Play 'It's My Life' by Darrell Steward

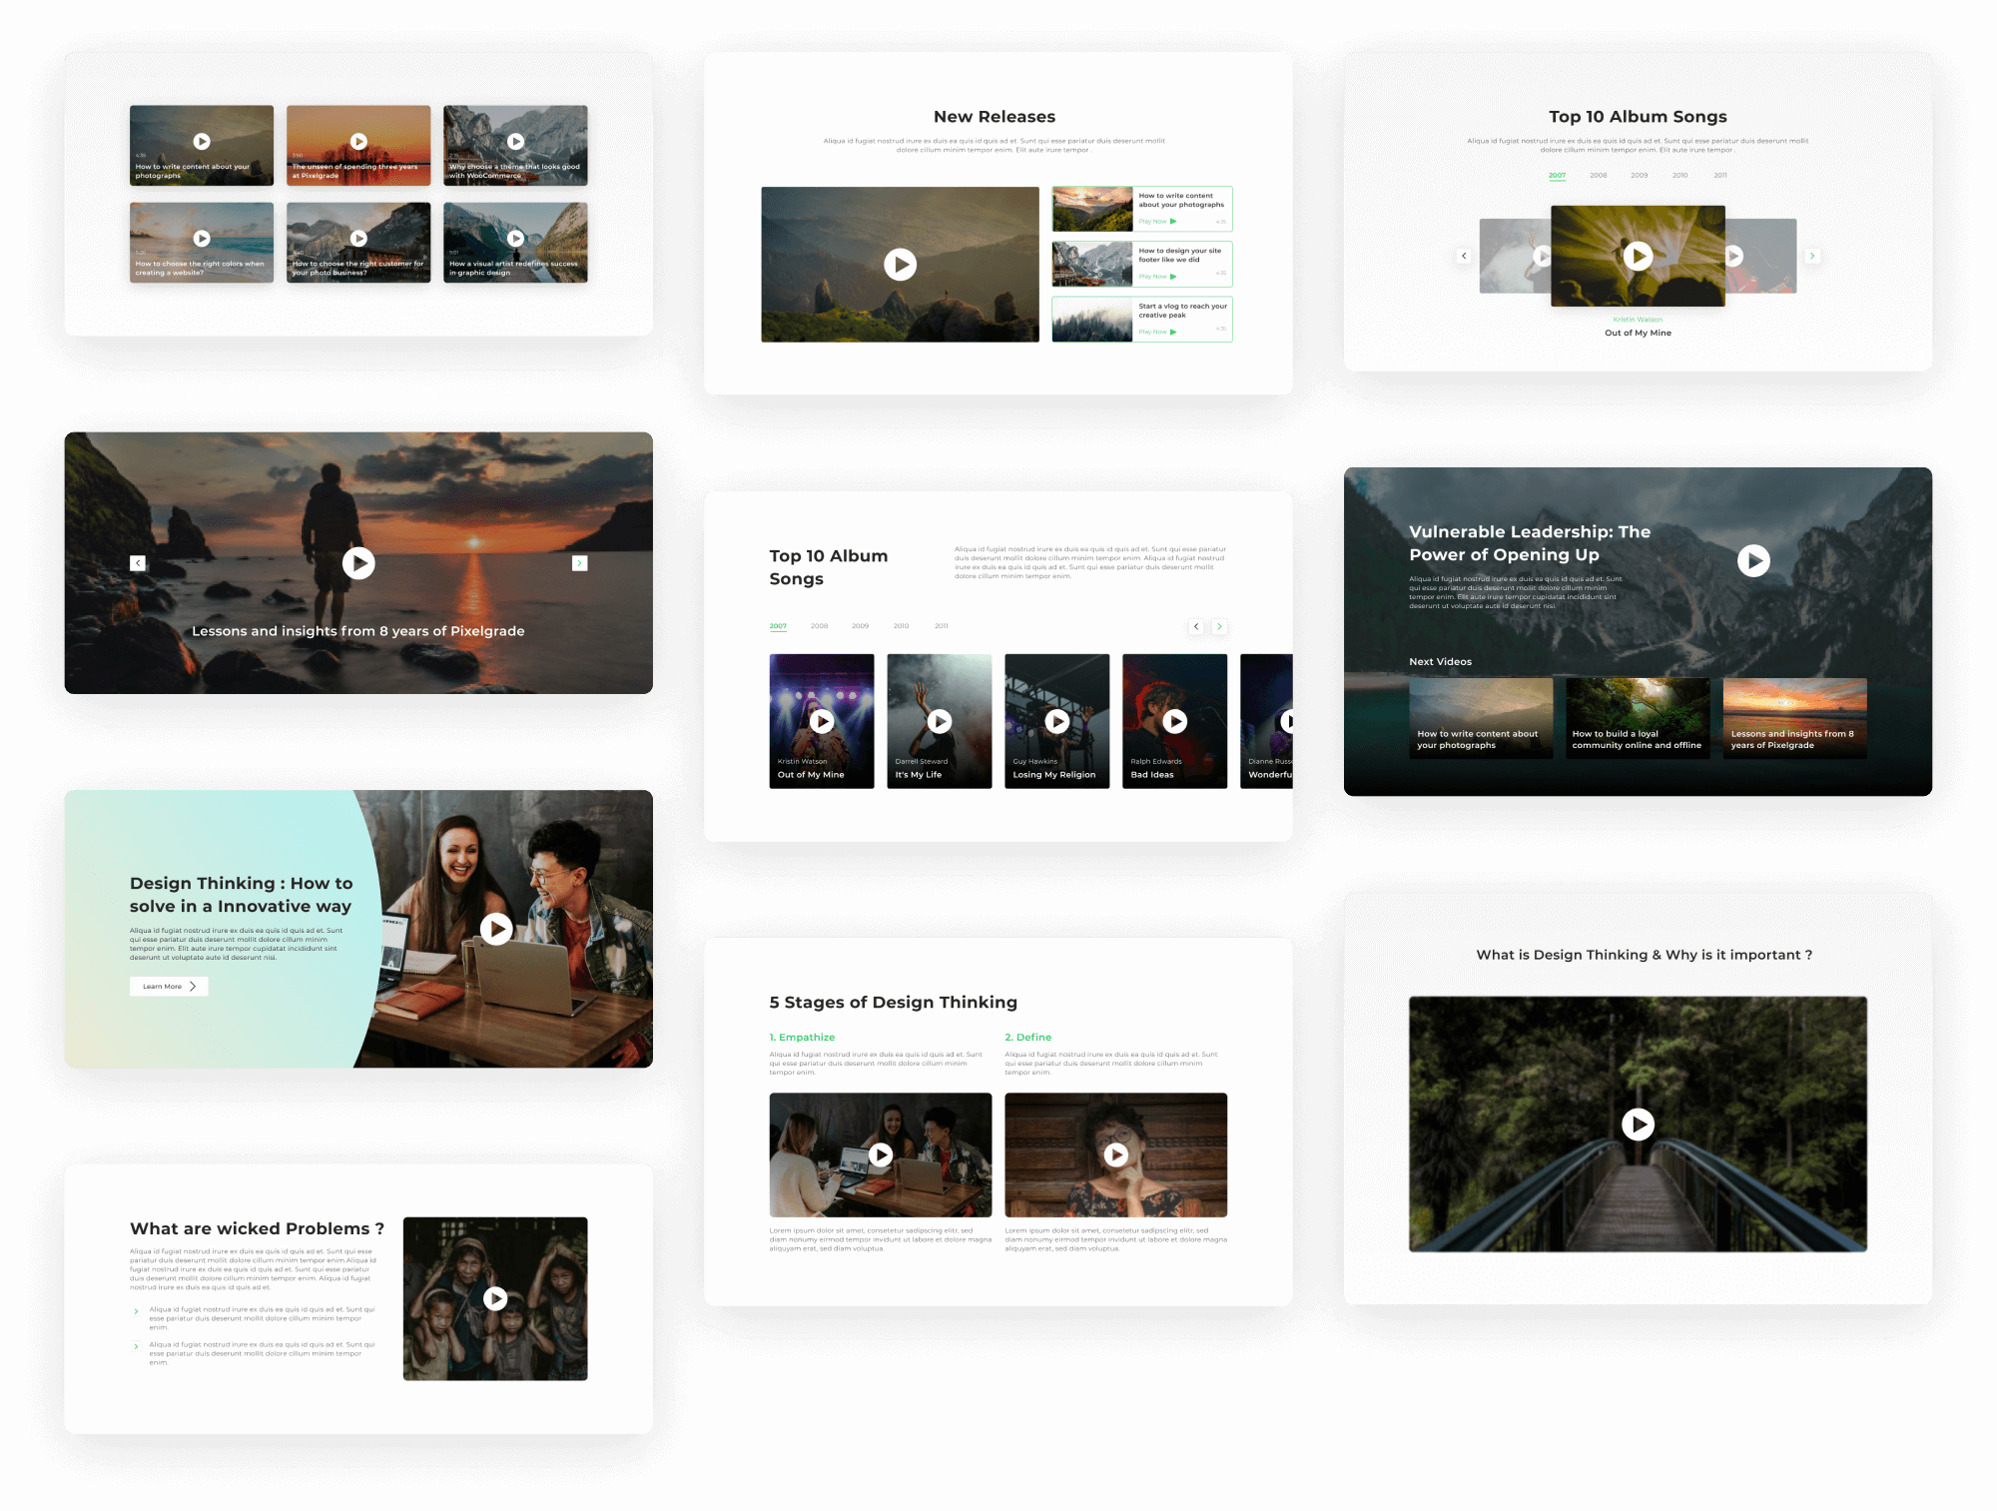pyautogui.click(x=940, y=721)
